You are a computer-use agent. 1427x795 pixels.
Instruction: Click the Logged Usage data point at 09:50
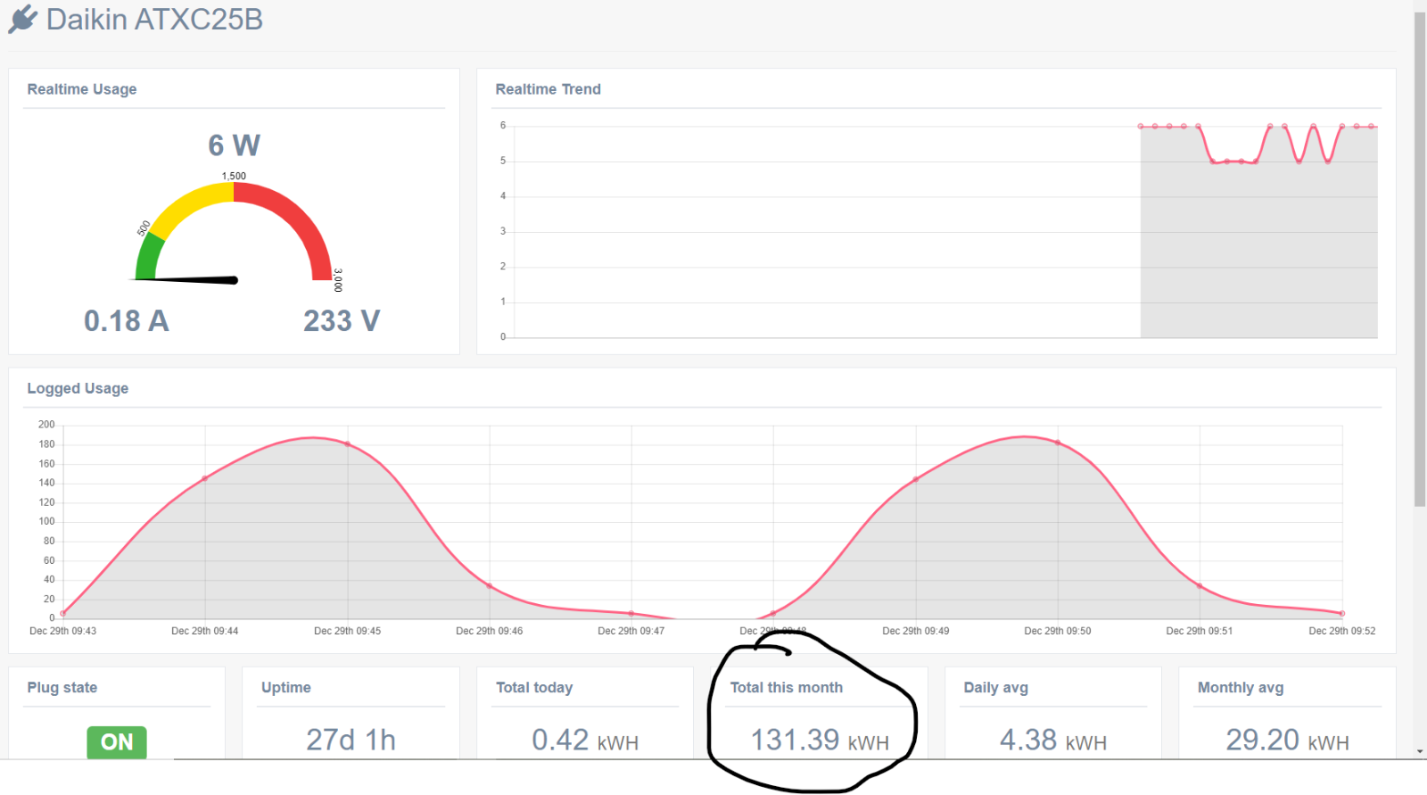click(x=1058, y=443)
